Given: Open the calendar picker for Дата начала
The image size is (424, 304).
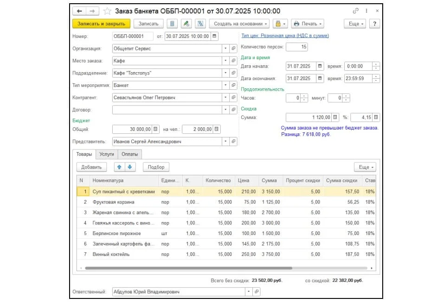Looking at the screenshot, I should pos(320,66).
